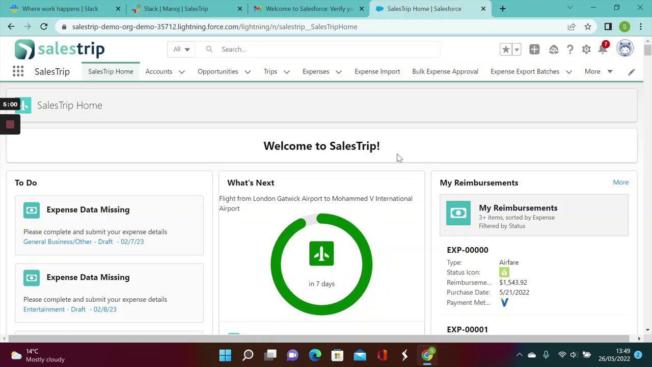Bookmark this tab with the star
This screenshot has height=367, width=652.
[588, 27]
